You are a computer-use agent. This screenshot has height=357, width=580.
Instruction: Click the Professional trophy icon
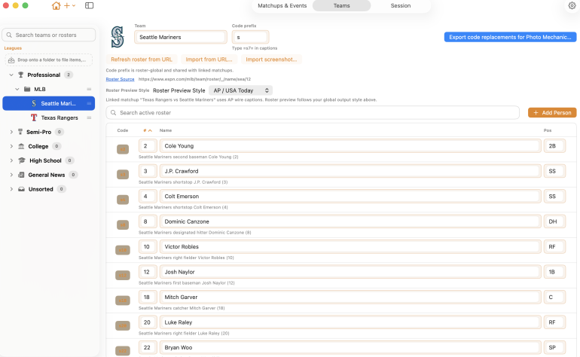pos(21,75)
